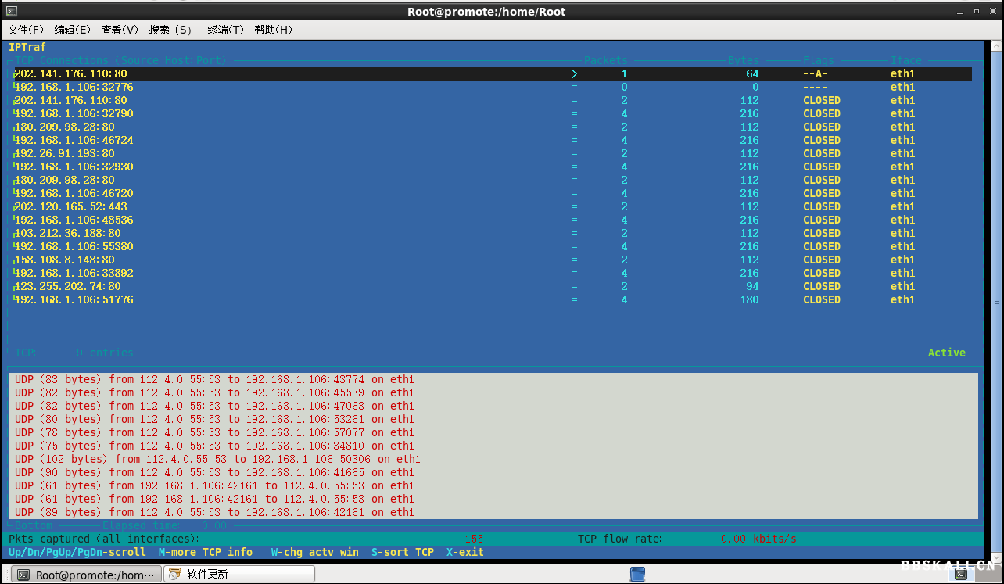Close the Root@promote terminal window
The width and height of the screenshot is (1004, 584).
click(x=994, y=11)
